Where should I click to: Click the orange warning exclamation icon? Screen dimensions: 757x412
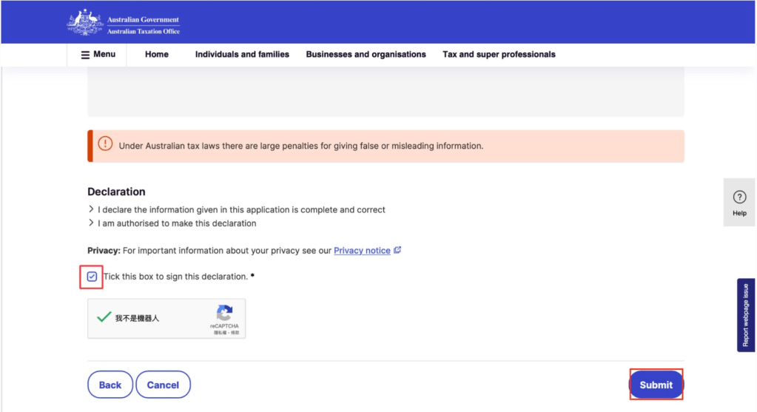click(x=105, y=145)
